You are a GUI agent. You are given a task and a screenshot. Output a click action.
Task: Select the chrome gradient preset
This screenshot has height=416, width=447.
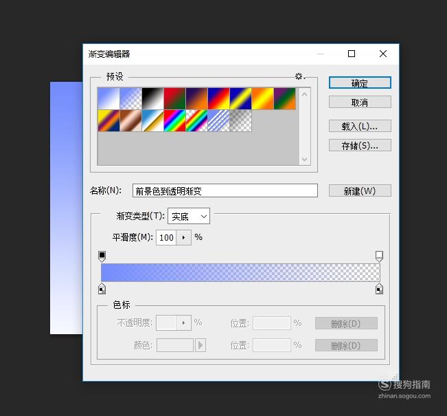pyautogui.click(x=153, y=121)
